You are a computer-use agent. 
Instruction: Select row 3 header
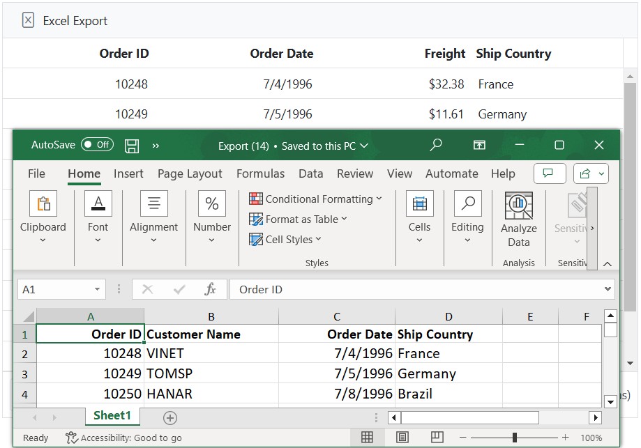[25, 374]
